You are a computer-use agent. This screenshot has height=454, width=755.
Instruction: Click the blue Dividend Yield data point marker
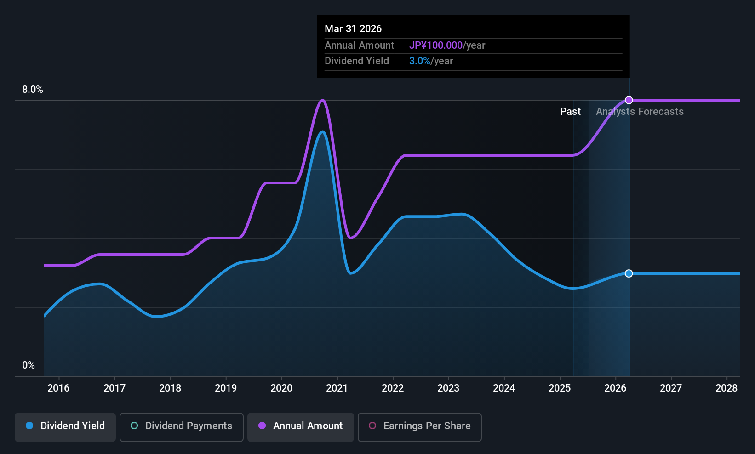[629, 273]
